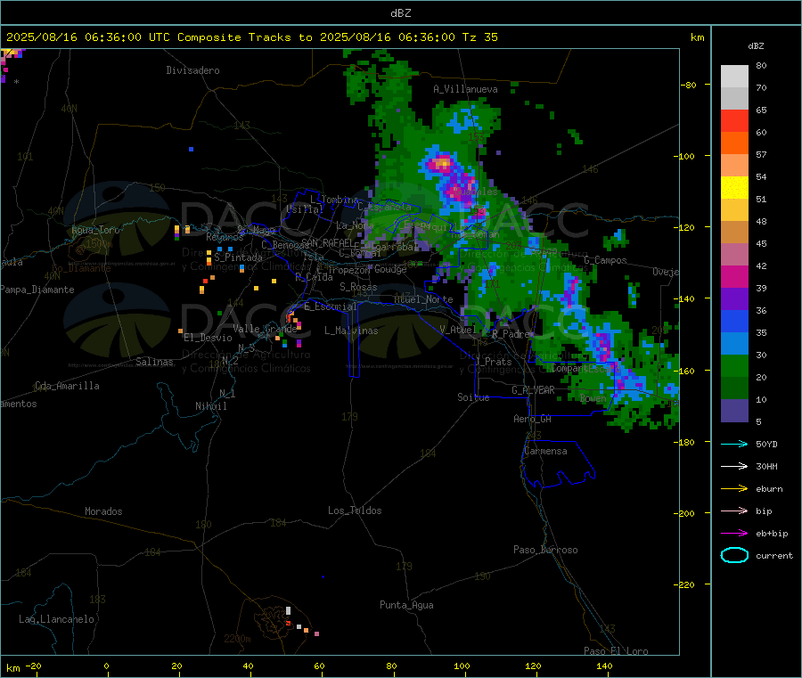Click the 'Los_Toldos' map label
Screen dimensions: 802x678
pos(355,511)
